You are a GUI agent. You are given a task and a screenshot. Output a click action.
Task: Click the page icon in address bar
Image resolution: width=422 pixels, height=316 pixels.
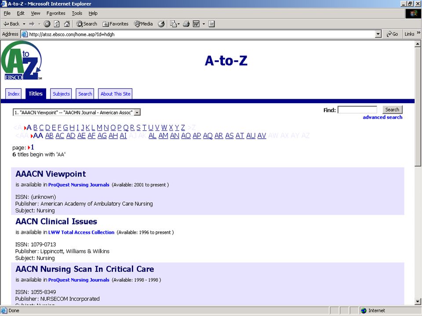coord(25,34)
